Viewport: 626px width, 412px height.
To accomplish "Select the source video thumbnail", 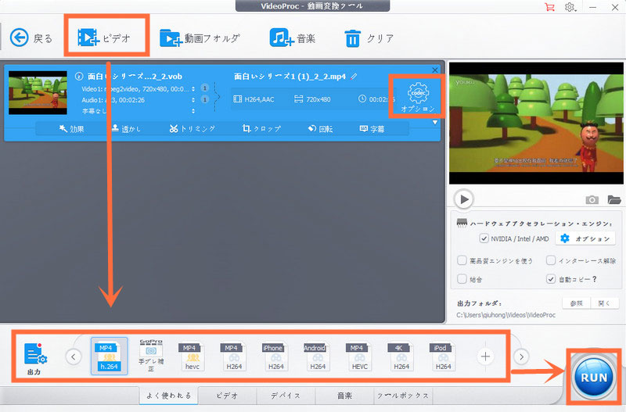I will point(38,92).
